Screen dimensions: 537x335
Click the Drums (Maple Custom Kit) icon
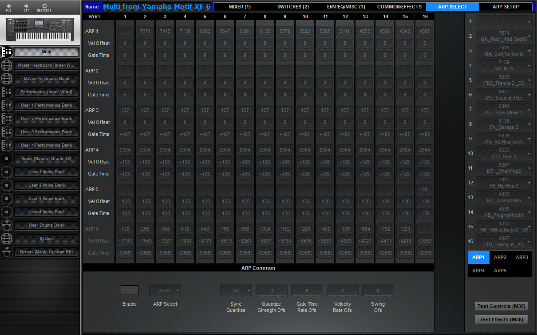click(x=46, y=251)
